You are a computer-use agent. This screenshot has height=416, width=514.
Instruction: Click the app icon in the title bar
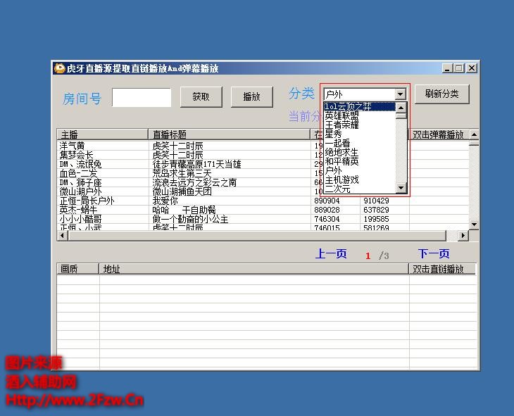(x=59, y=68)
